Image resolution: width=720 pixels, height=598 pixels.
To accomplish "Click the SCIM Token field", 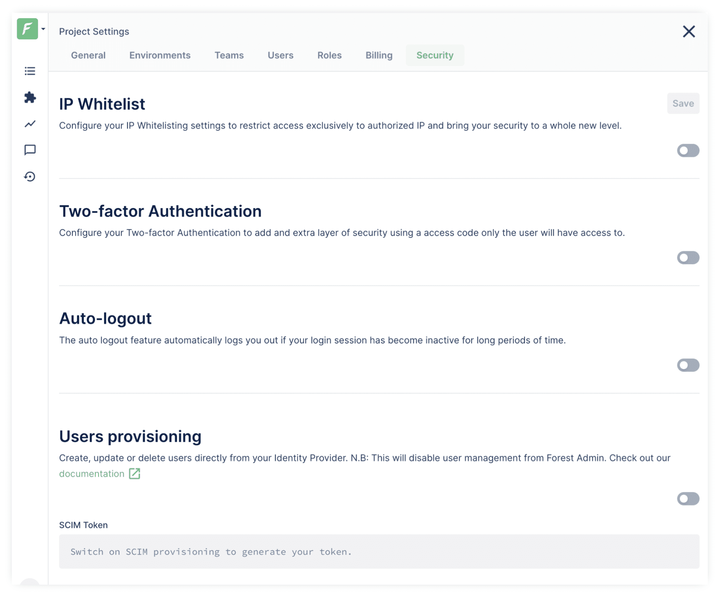I will point(379,552).
